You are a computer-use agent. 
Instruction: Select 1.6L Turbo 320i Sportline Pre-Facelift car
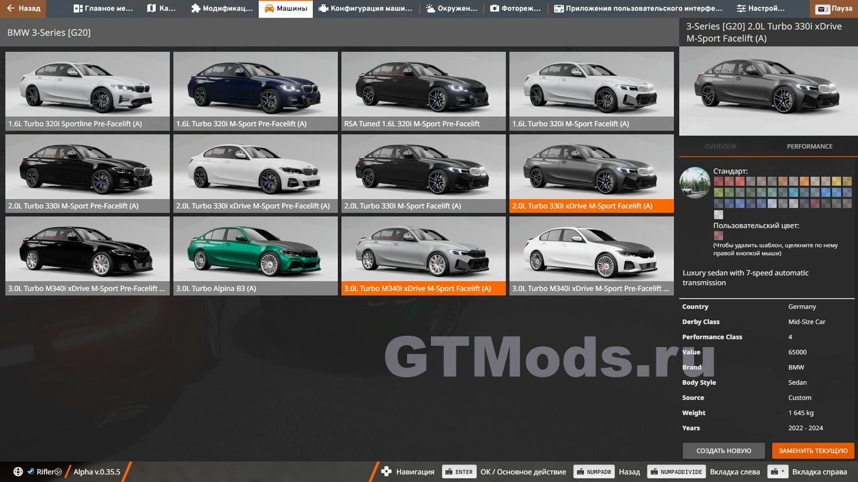click(88, 91)
